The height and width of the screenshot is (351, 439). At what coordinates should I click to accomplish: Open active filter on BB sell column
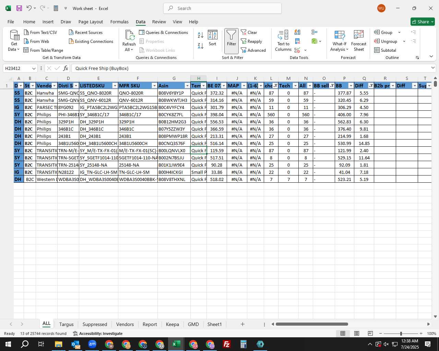[x=332, y=86]
